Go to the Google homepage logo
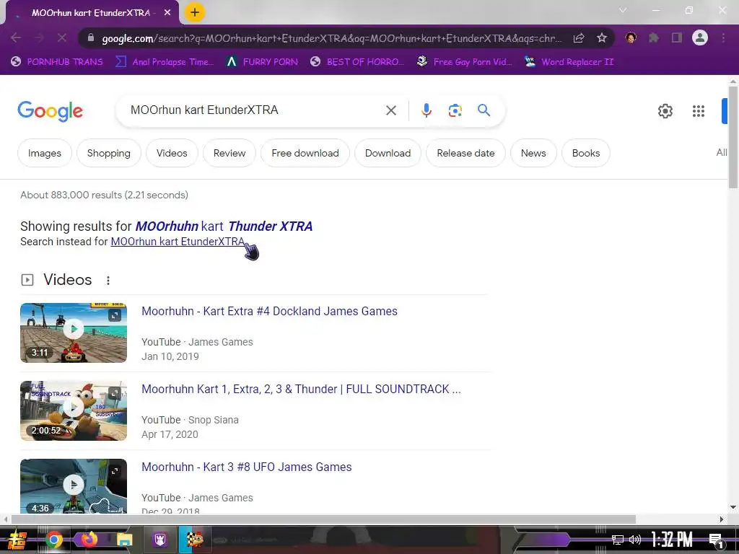This screenshot has width=739, height=554. tap(50, 110)
